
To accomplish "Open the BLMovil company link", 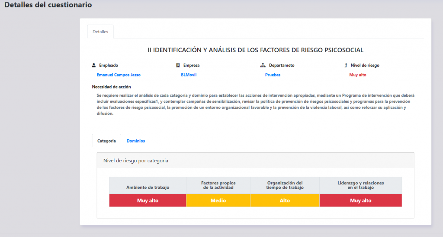I will [189, 75].
